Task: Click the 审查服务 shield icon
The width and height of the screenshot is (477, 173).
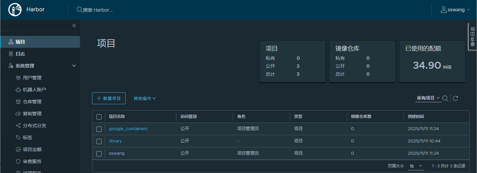Action: click(18, 161)
